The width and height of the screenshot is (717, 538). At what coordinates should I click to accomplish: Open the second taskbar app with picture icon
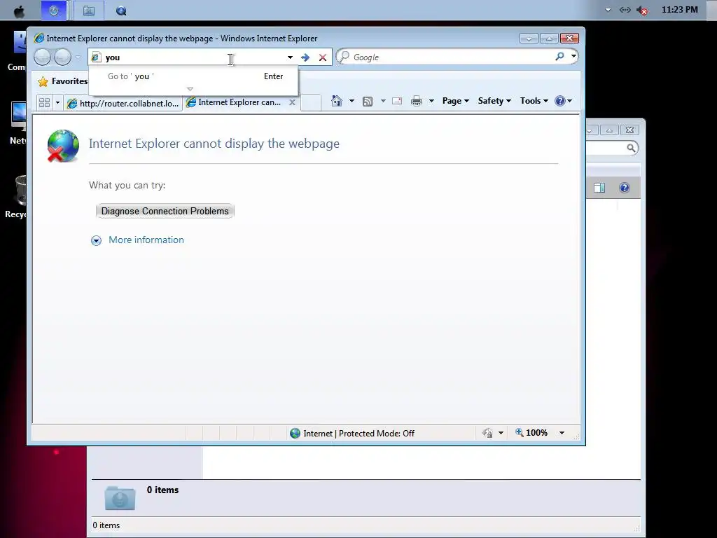click(x=89, y=11)
